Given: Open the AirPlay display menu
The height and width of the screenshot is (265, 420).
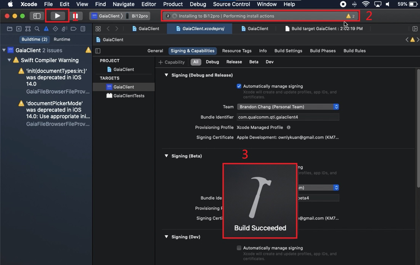Looking at the screenshot, I should tap(378, 4).
